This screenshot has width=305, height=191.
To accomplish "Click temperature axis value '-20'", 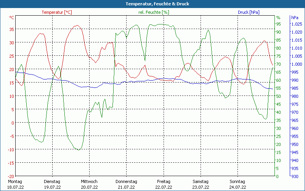I will pos(11,176).
